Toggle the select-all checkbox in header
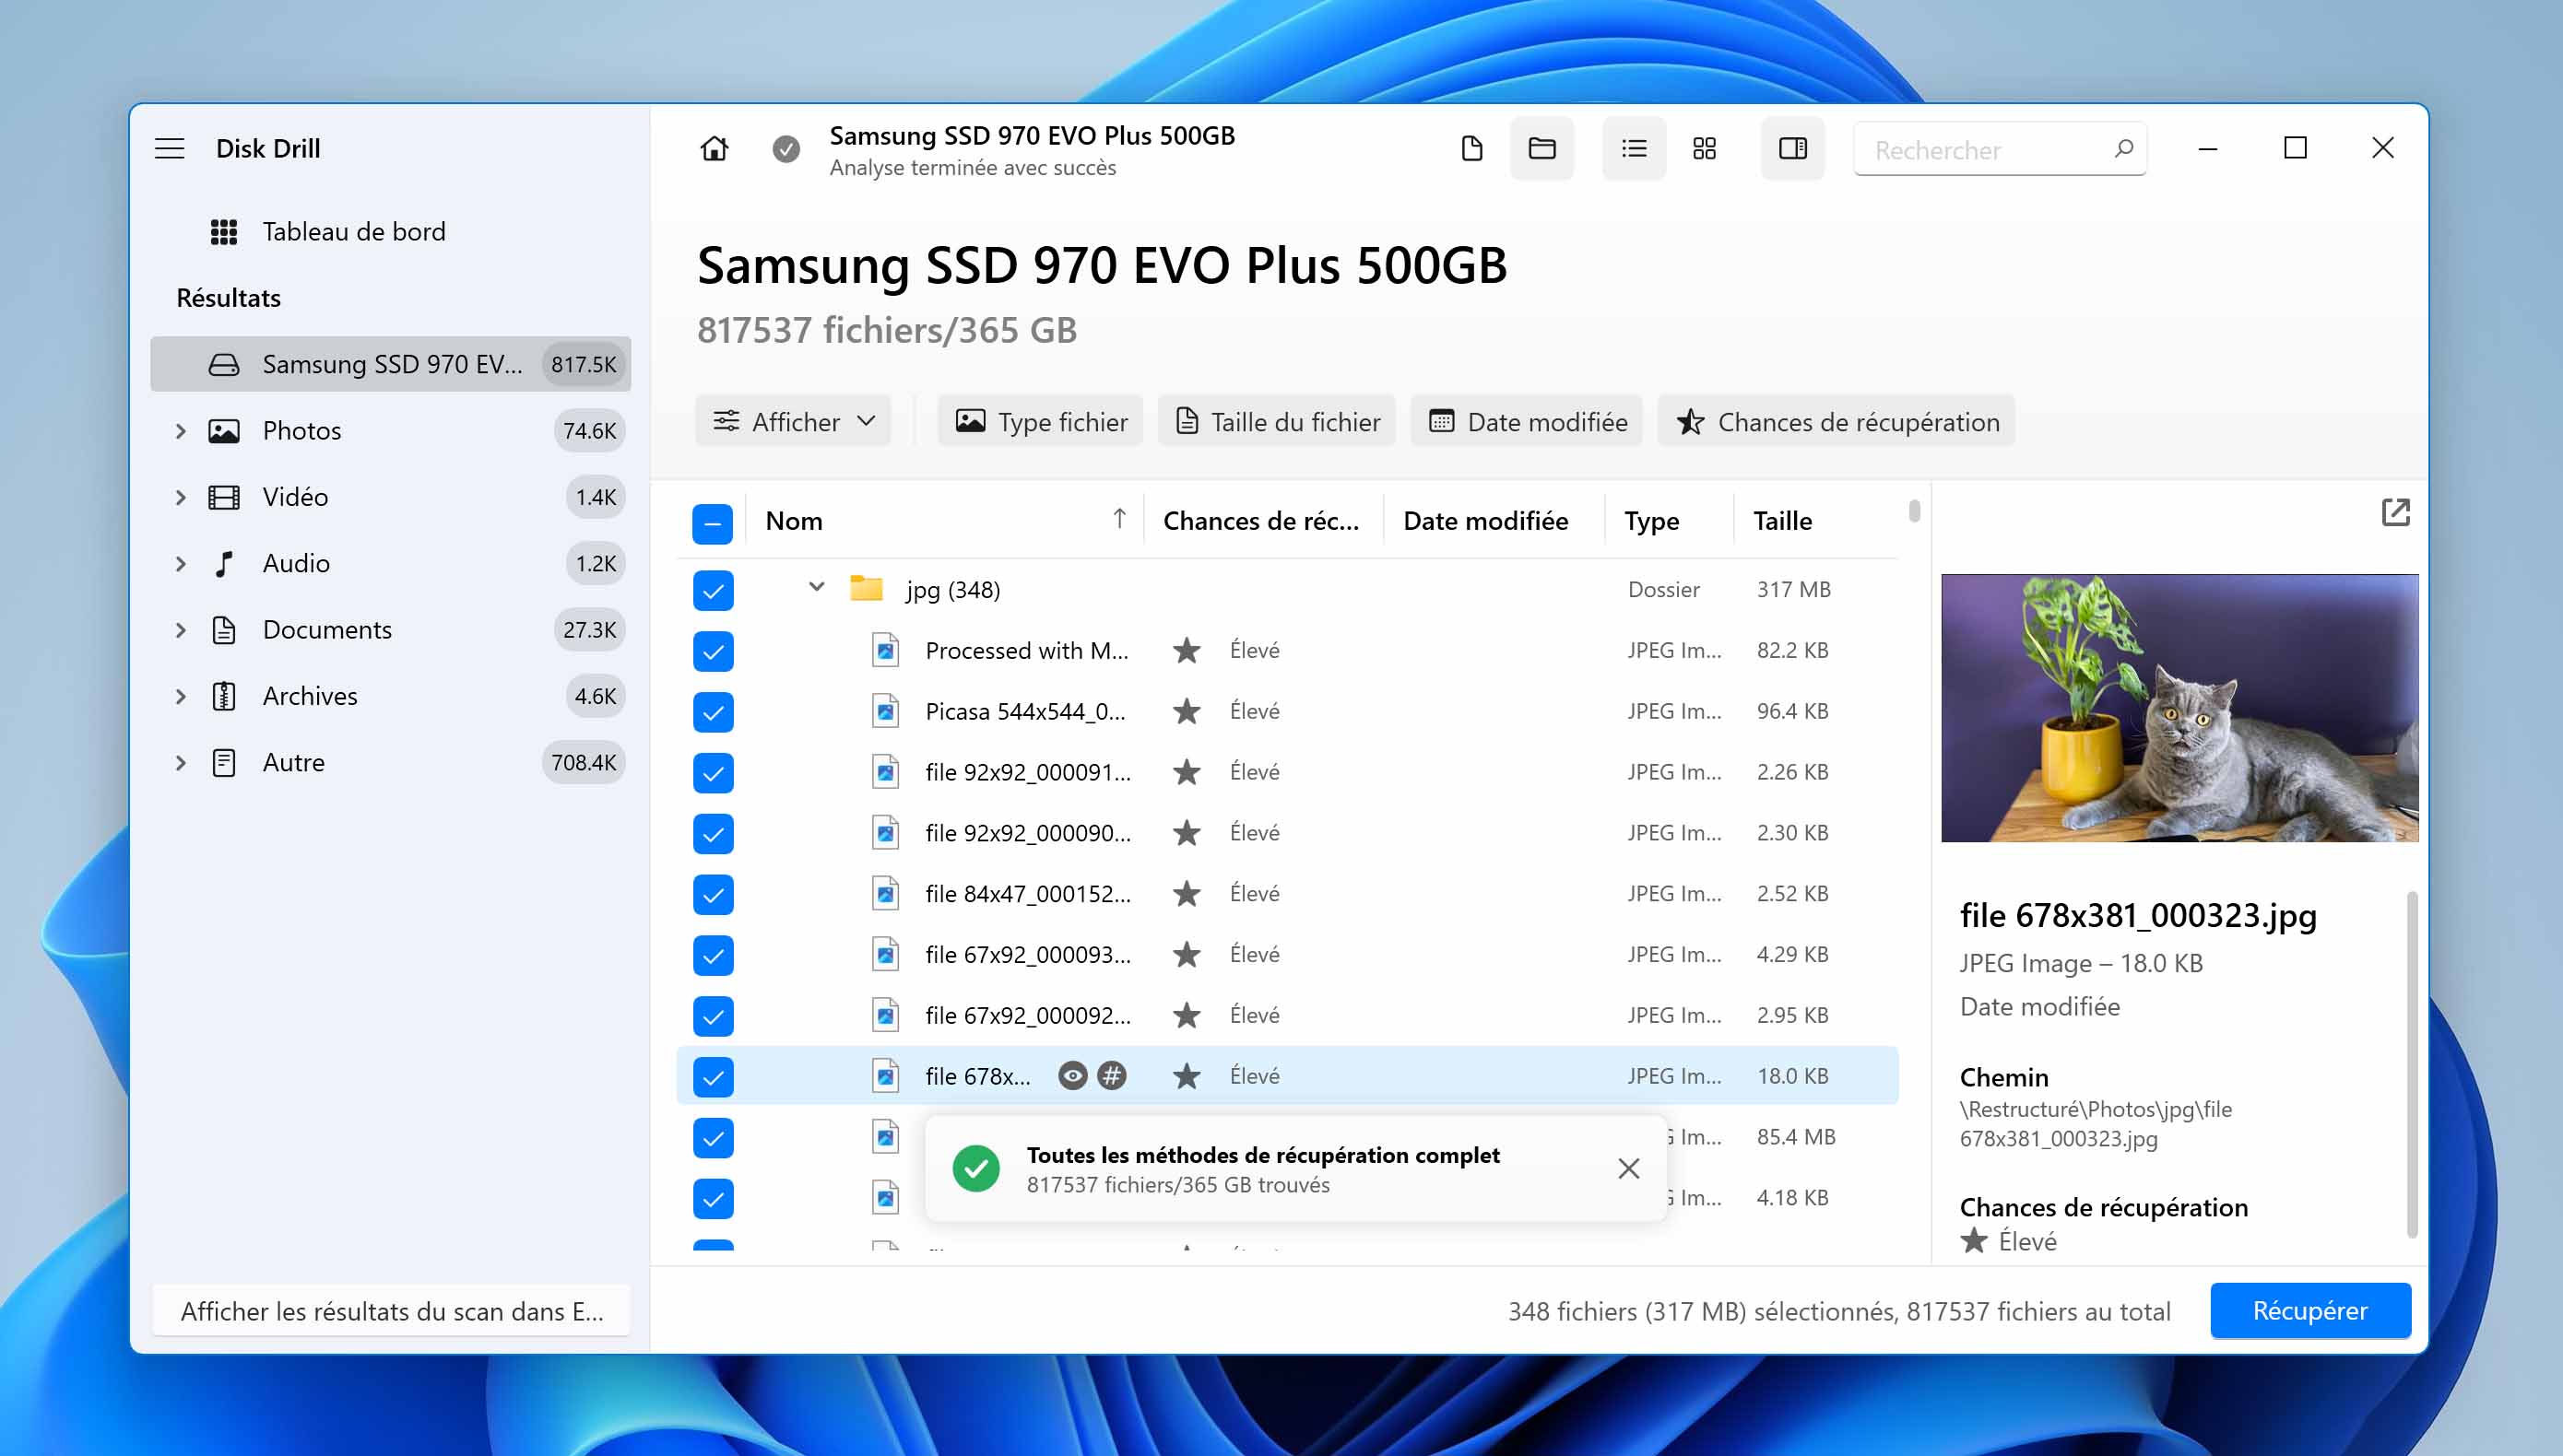Viewport: 2563px width, 1456px height. pos(713,523)
